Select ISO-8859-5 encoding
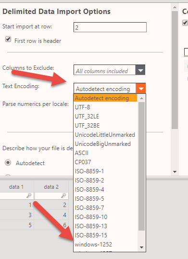Viewport: 188px width, 259px height. pyautogui.click(x=105, y=199)
